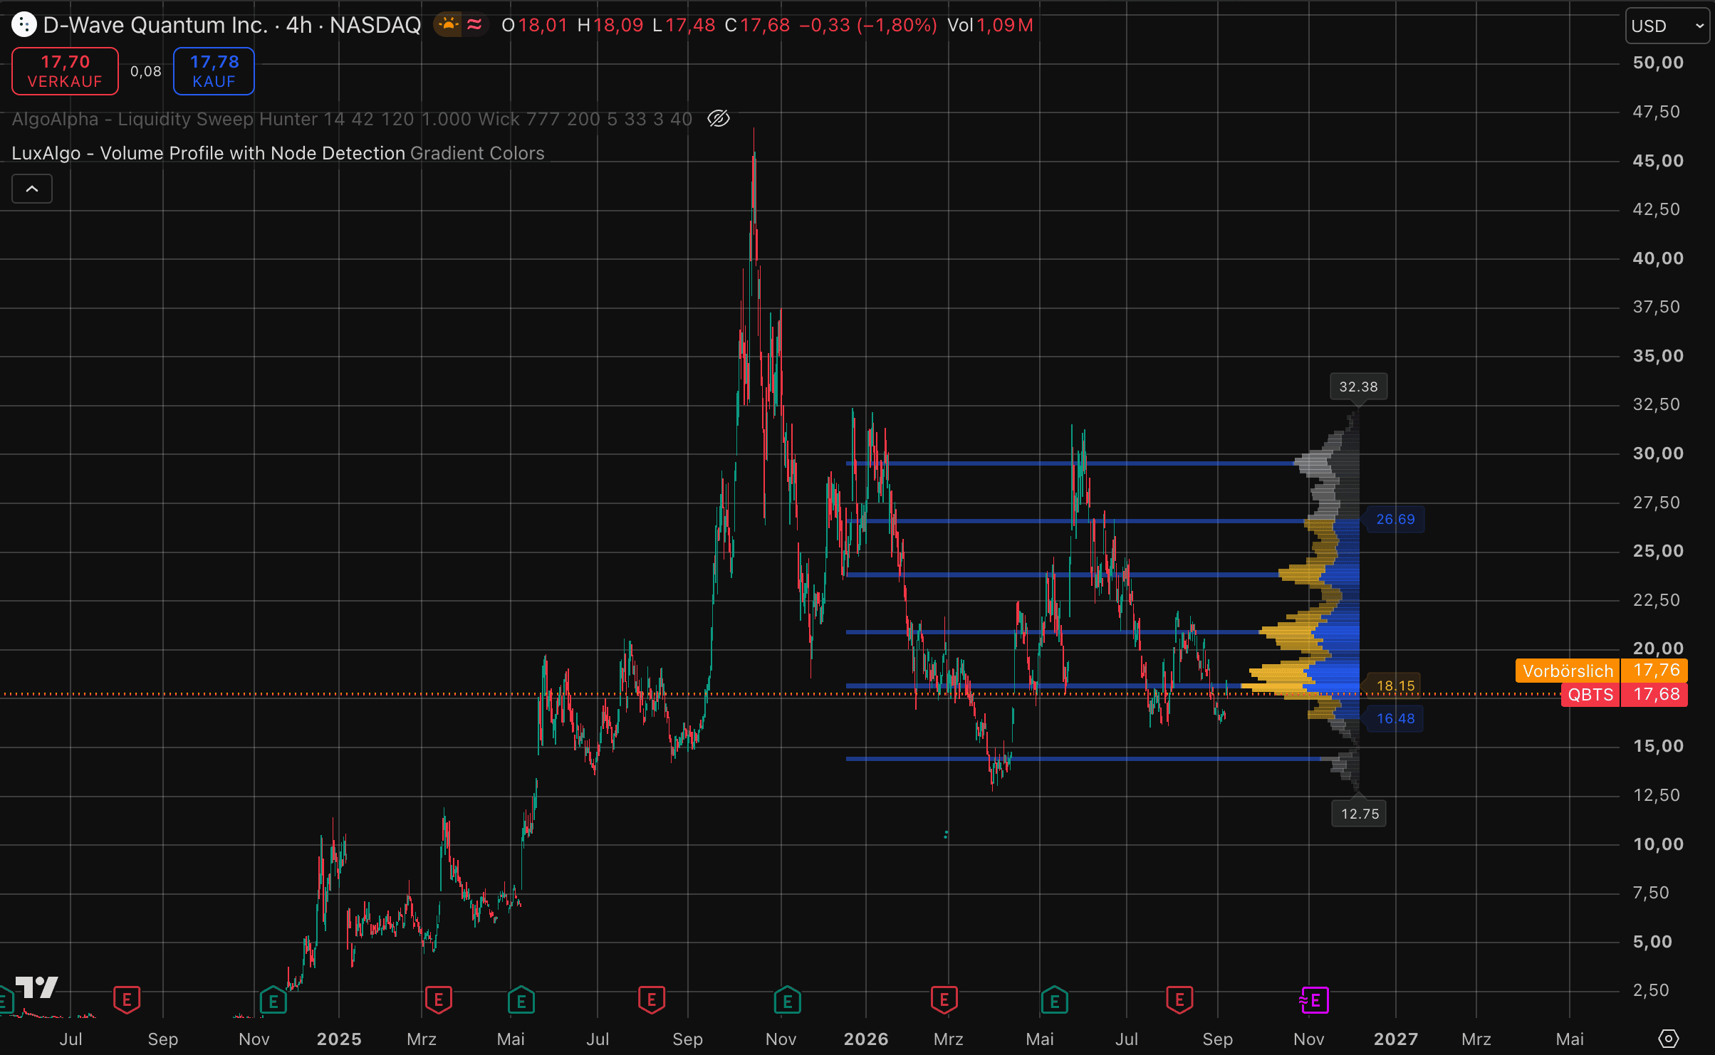
Task: Click the 45,00 price scale label
Action: [1658, 161]
